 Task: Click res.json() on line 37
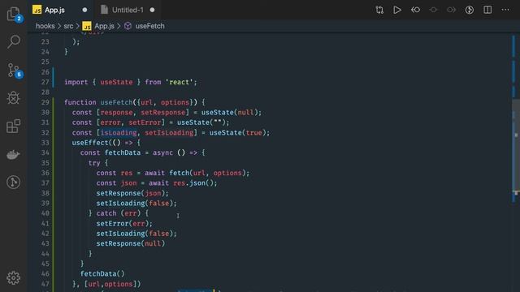(x=195, y=182)
